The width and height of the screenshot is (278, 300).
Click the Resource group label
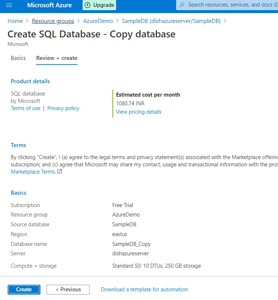[29, 215]
